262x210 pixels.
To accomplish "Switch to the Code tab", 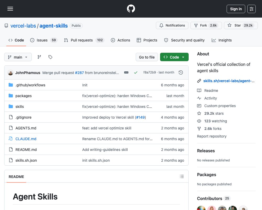I will pos(16,40).
